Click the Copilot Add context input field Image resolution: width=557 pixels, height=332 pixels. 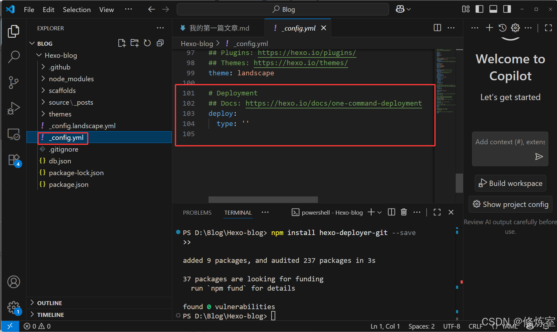tap(510, 142)
